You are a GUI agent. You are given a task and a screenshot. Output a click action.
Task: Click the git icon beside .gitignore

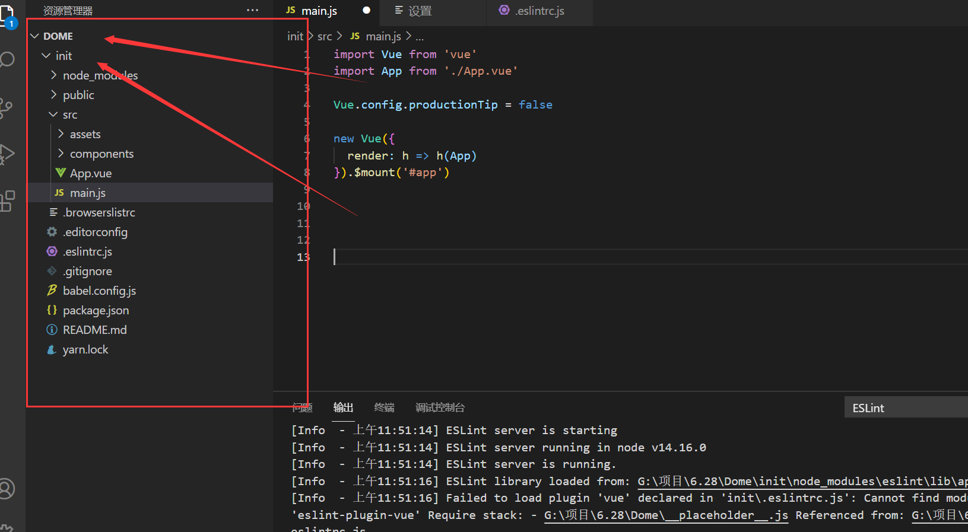(x=52, y=271)
